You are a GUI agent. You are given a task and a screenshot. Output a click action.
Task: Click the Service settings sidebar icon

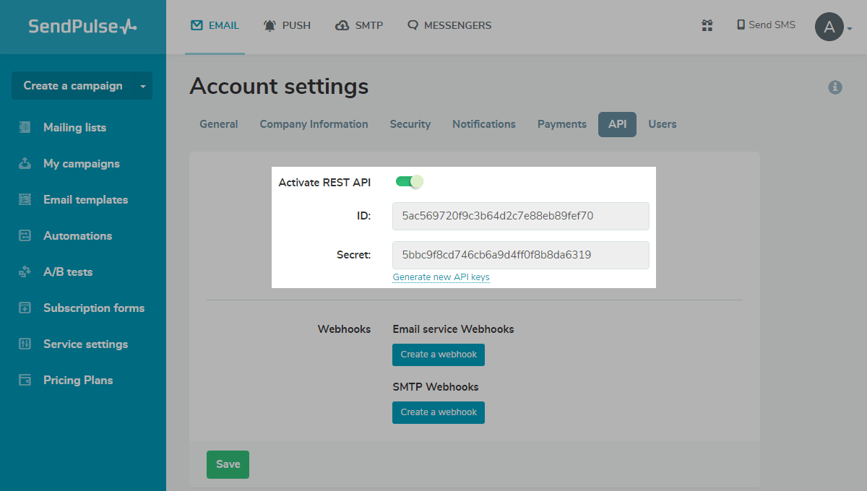pyautogui.click(x=25, y=344)
